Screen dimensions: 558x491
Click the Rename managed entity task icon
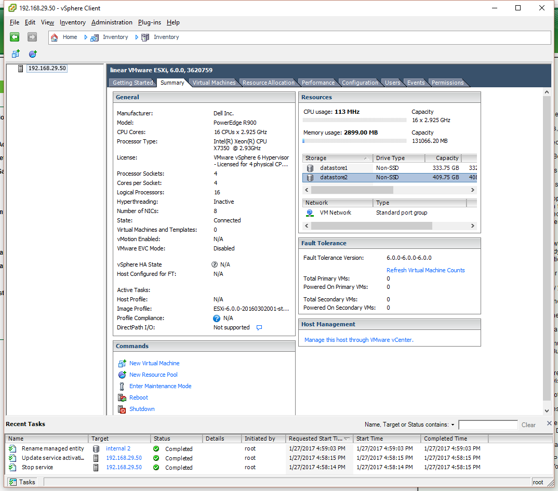pos(12,448)
